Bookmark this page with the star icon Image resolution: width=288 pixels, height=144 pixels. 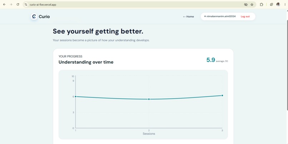point(252,5)
